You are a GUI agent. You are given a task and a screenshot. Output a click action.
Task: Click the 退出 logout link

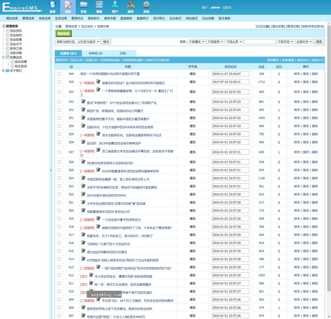click(x=227, y=7)
